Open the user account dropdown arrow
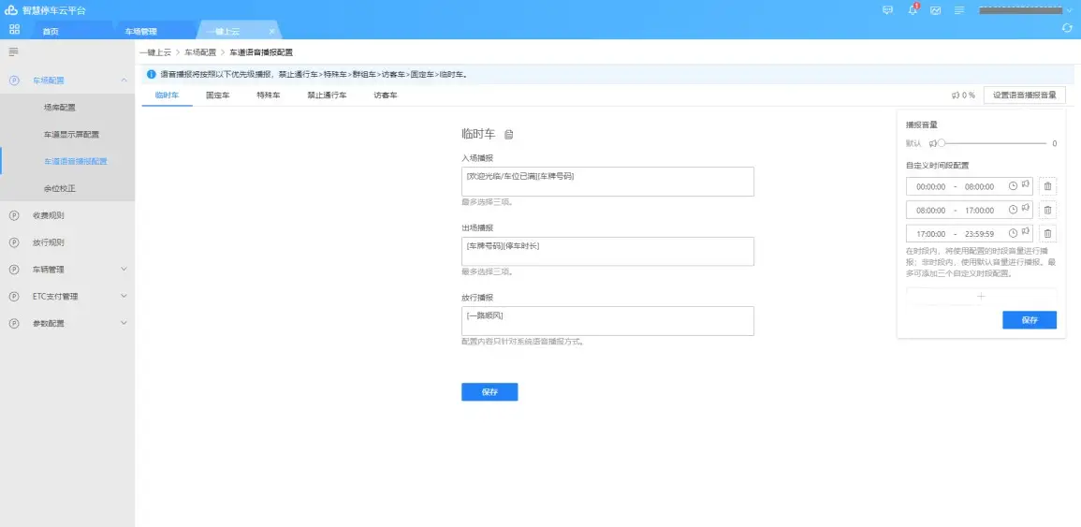 [1069, 10]
